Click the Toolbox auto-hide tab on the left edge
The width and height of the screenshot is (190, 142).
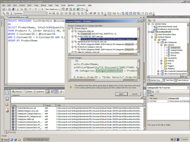click(2, 21)
